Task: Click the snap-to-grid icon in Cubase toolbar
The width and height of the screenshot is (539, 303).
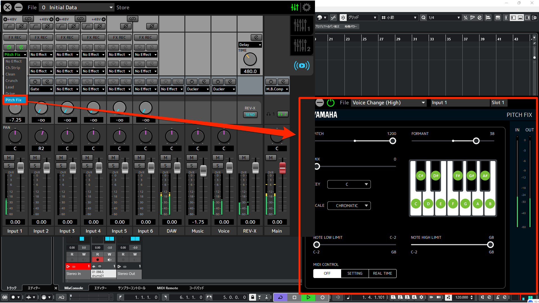Action: pos(343,17)
